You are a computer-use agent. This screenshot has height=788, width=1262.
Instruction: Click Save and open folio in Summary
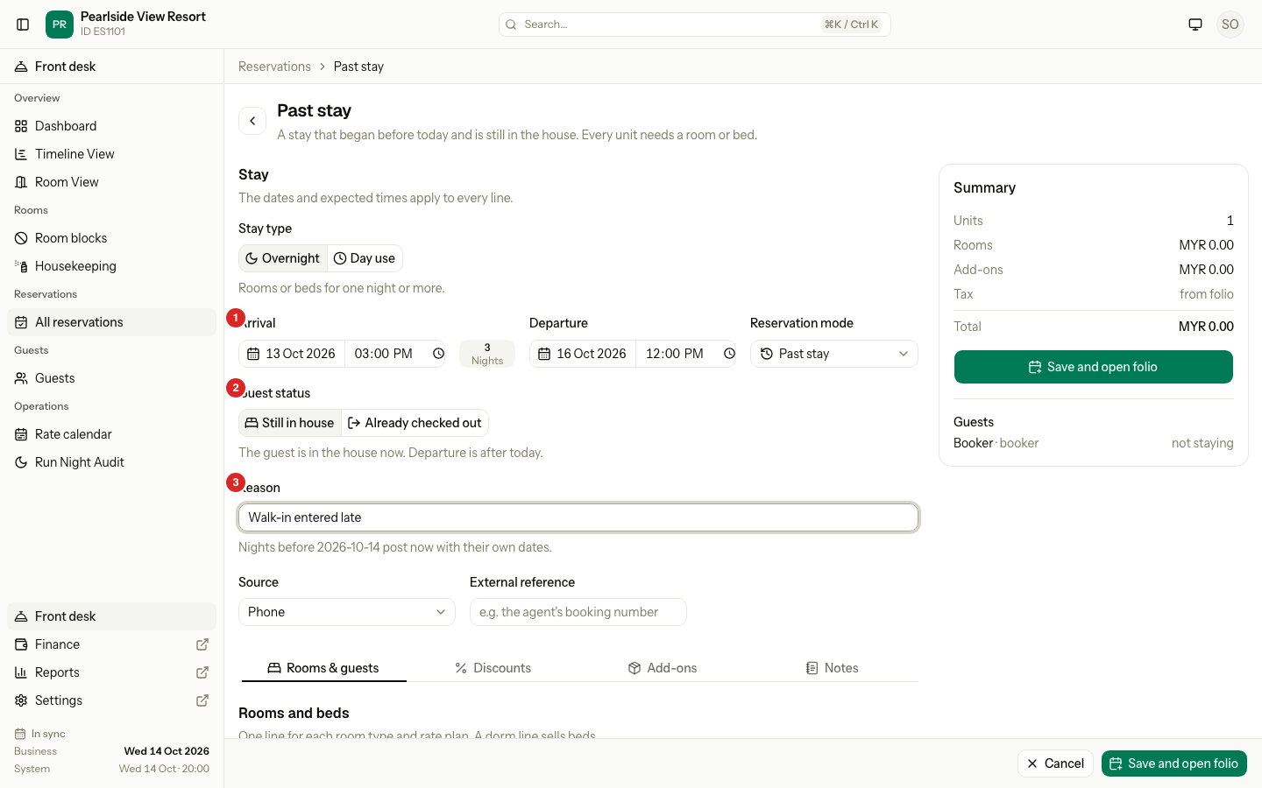1094,367
